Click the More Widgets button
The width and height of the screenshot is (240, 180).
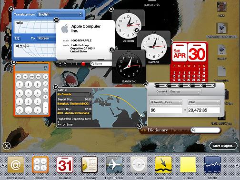pos(223,146)
